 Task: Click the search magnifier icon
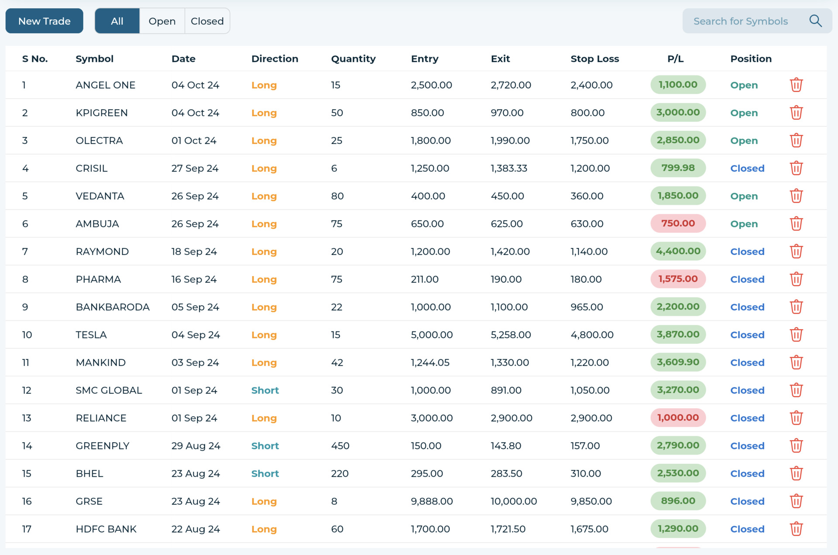815,21
